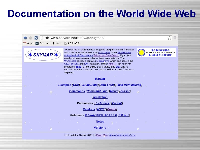Focus the address bar URL field
Screen dimensions: 200x150
point(106,38)
